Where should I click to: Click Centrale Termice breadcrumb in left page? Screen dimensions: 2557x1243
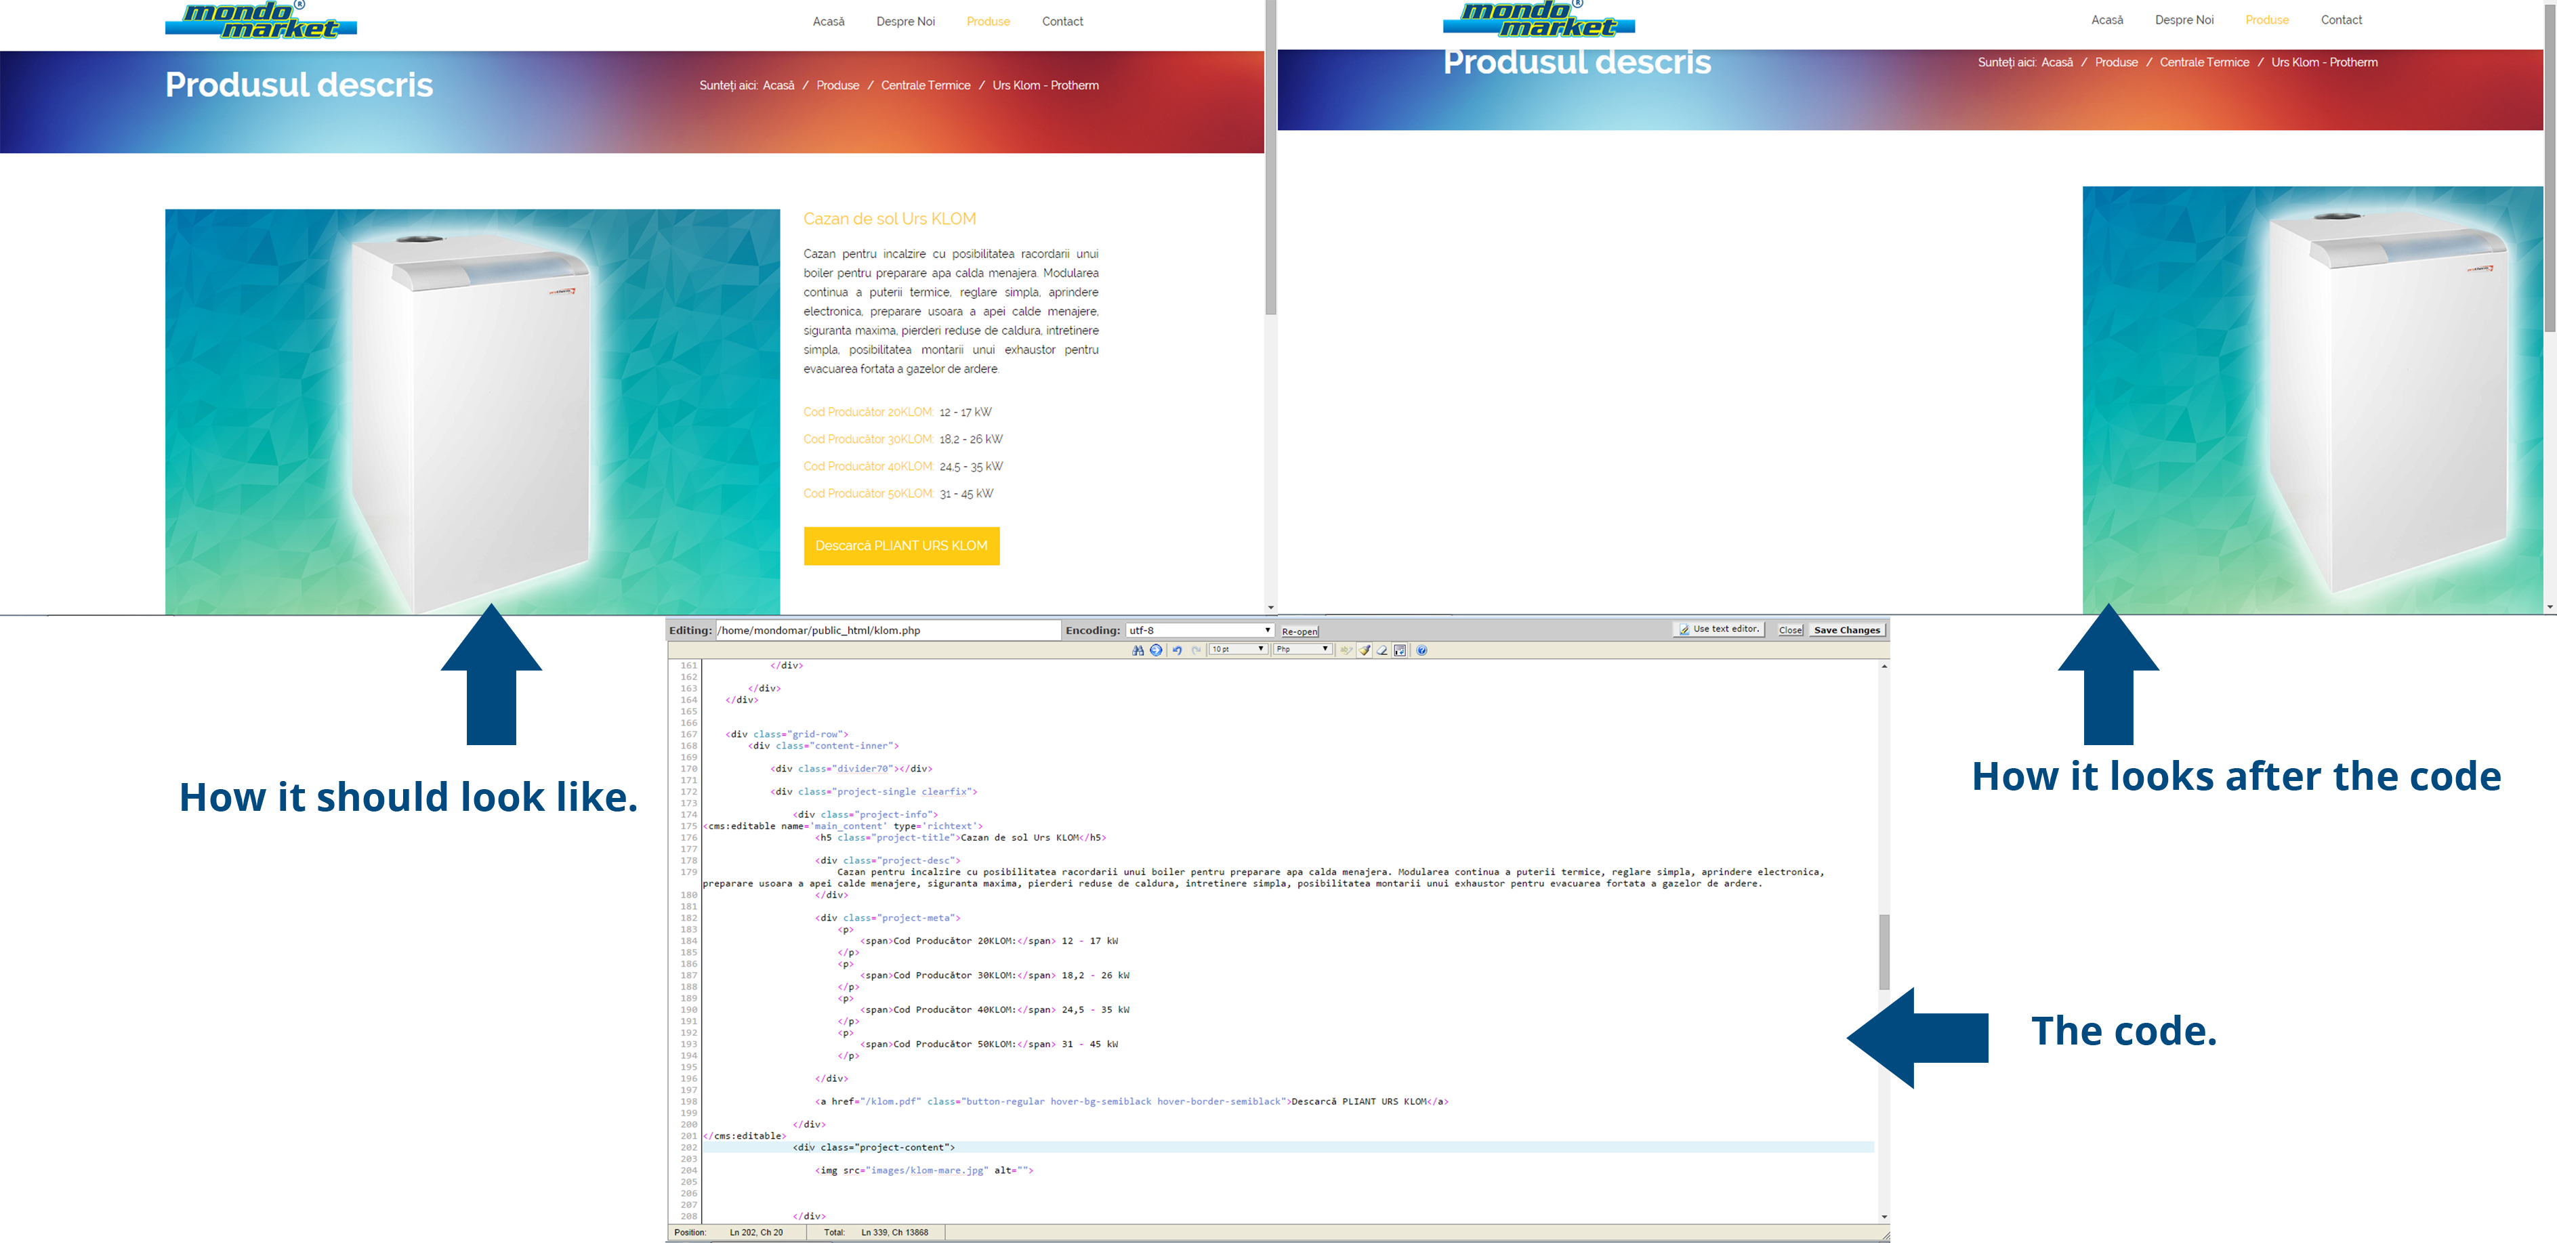point(925,85)
